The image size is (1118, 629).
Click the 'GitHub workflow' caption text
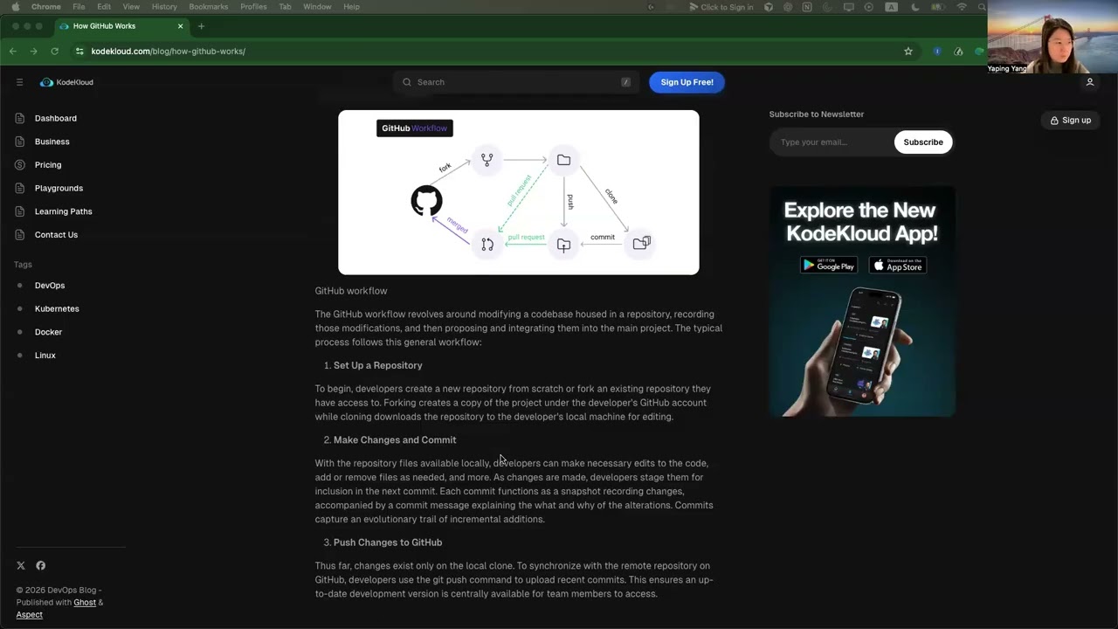coord(351,291)
